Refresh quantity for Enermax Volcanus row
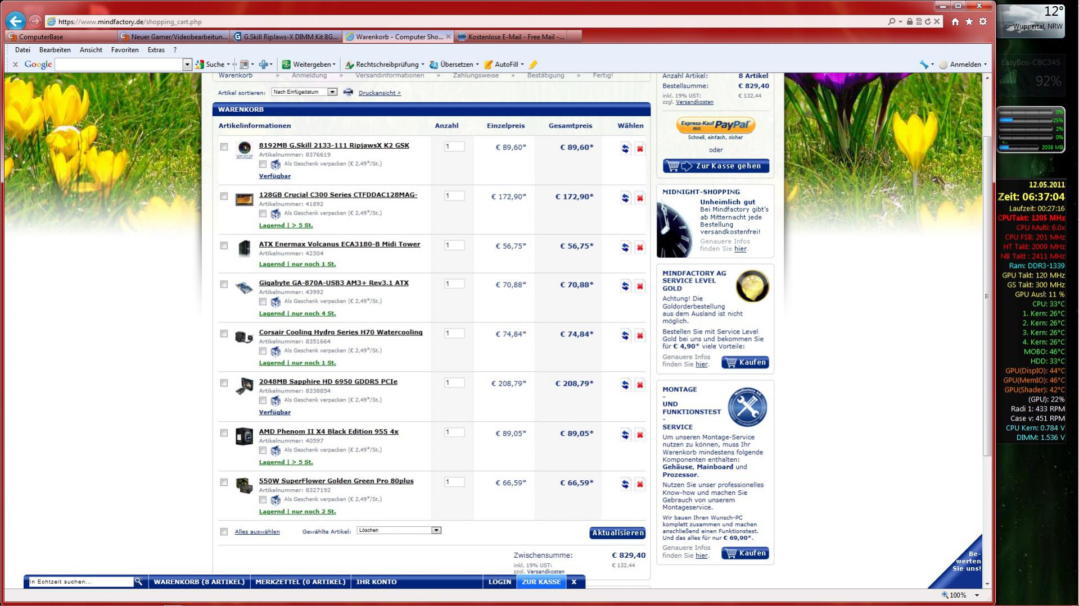 625,247
